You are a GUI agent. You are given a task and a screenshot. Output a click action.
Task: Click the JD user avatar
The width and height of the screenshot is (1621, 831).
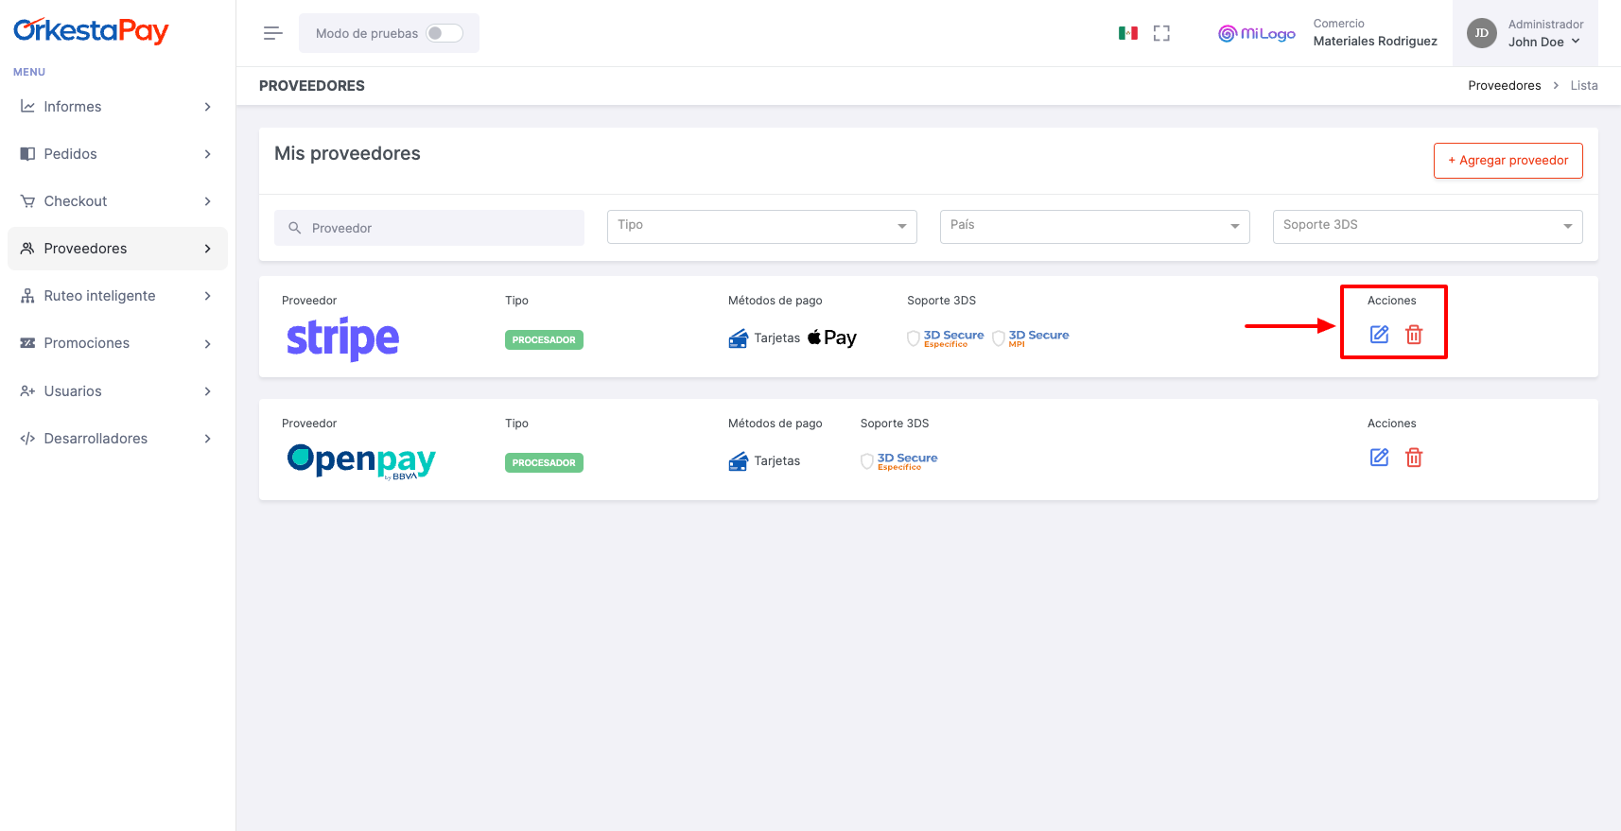[1482, 33]
